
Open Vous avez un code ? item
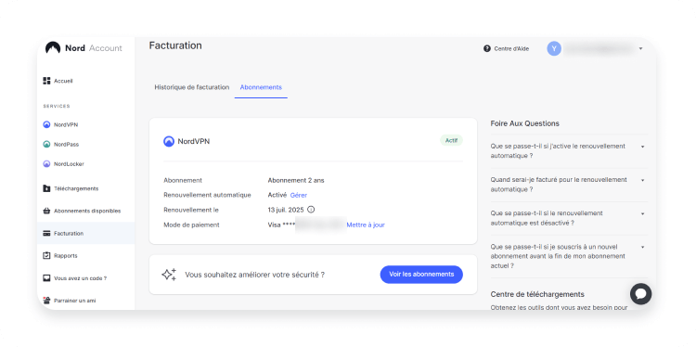click(x=81, y=278)
